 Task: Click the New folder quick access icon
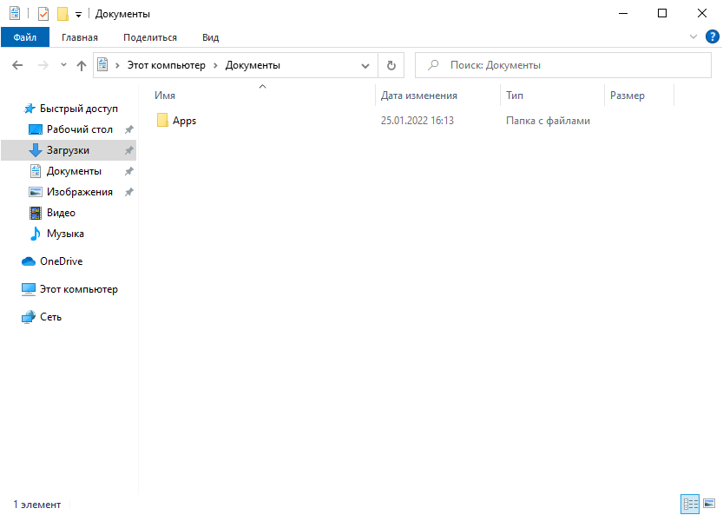(62, 14)
